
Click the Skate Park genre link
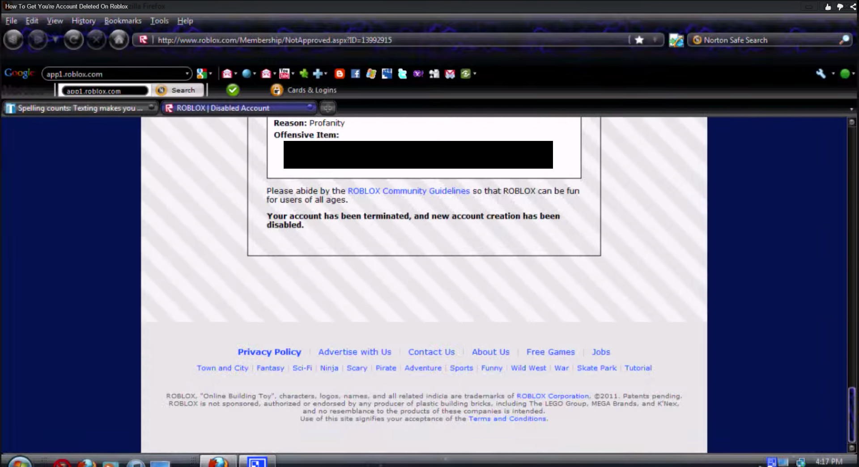coord(596,368)
